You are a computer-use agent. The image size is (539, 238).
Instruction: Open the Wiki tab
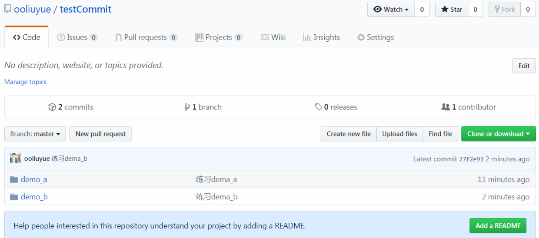[273, 37]
